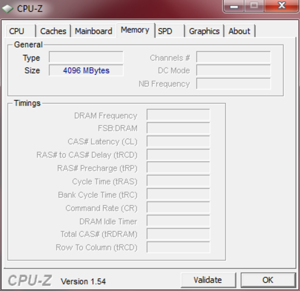Switch to the SPD tab
This screenshot has width=300, height=291.
pos(170,31)
